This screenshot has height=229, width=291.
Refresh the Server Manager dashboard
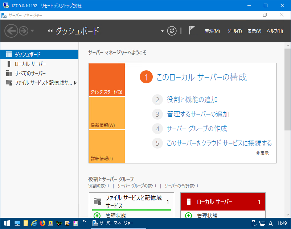[x=172, y=31]
